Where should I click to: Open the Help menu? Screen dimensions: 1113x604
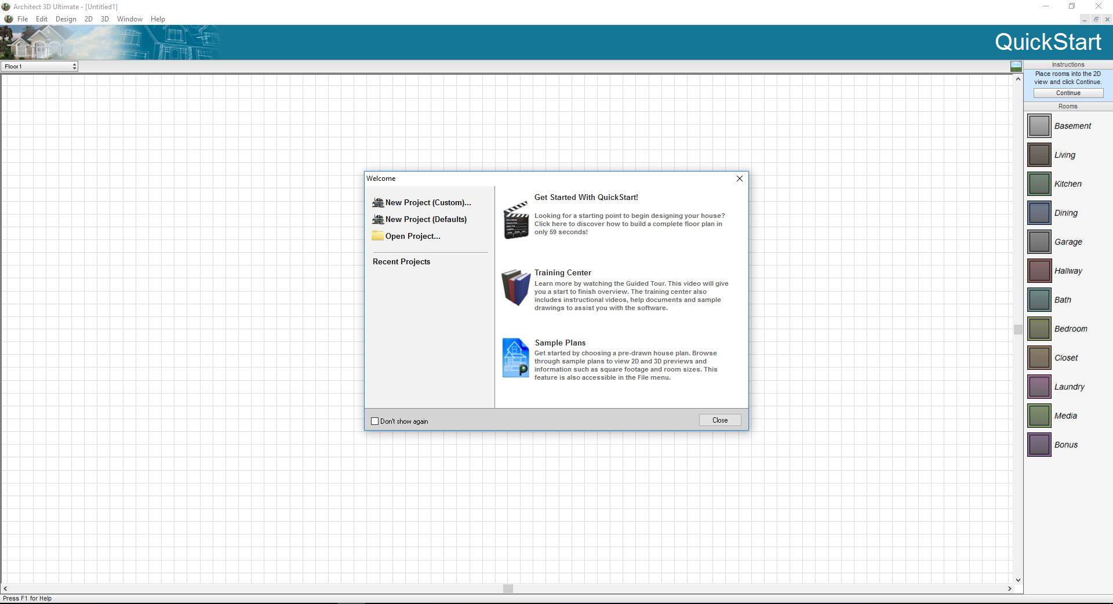click(158, 19)
